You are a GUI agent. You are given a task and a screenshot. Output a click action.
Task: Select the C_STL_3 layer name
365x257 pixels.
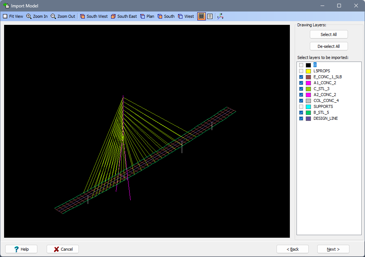point(321,89)
